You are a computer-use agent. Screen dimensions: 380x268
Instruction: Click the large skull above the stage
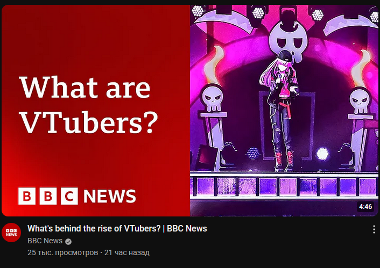pos(288,41)
